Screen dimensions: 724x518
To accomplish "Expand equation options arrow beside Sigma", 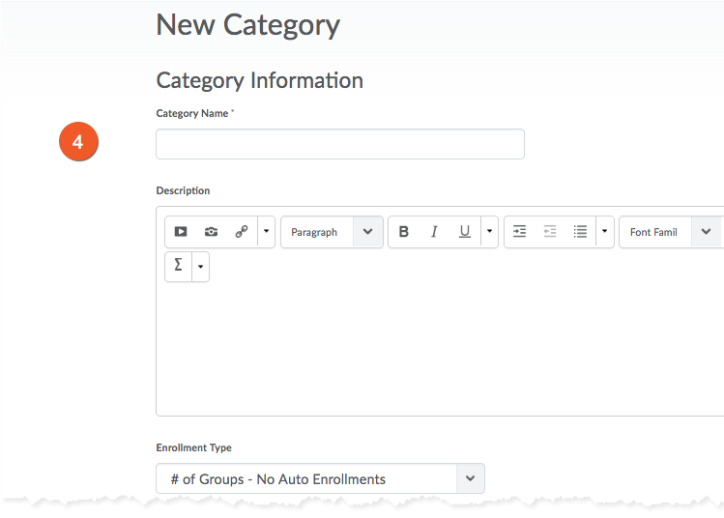I will pos(200,267).
